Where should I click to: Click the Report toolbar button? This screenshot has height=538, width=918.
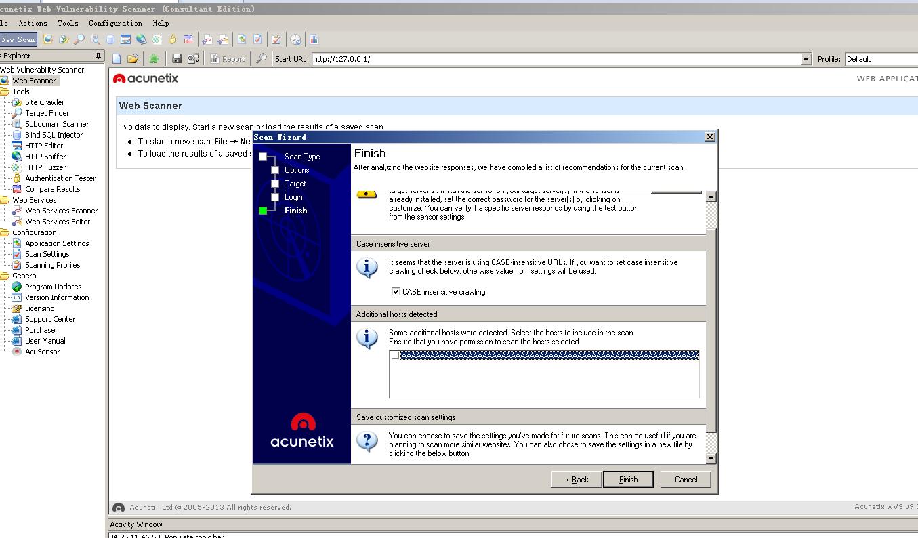click(x=227, y=59)
